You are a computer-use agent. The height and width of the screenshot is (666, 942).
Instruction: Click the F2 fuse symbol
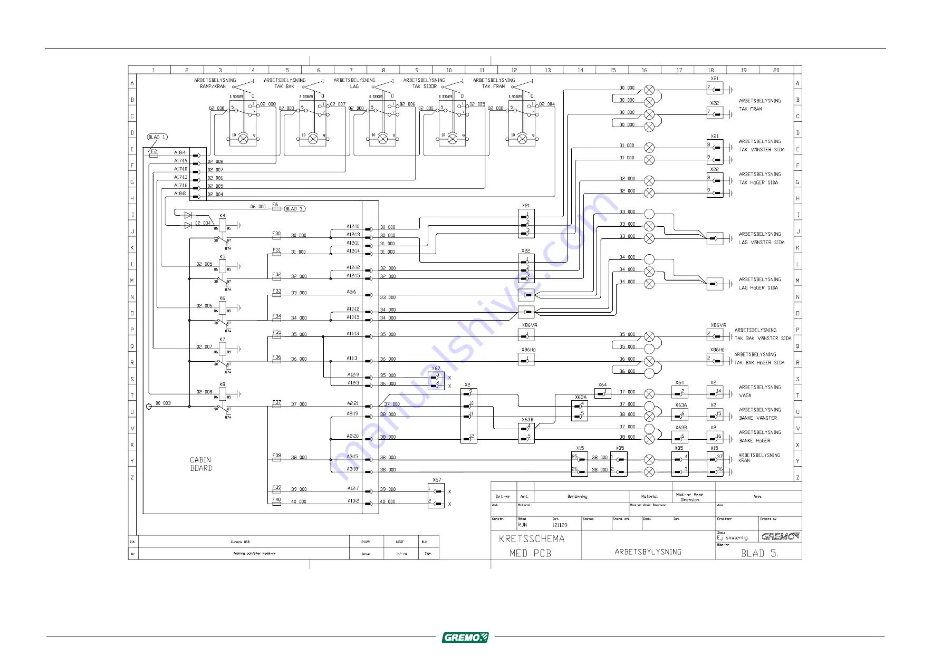[x=154, y=156]
